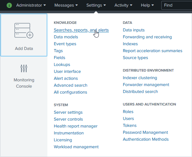Expand the Messages dropdown
This screenshot has width=192, height=157.
click(x=66, y=5)
